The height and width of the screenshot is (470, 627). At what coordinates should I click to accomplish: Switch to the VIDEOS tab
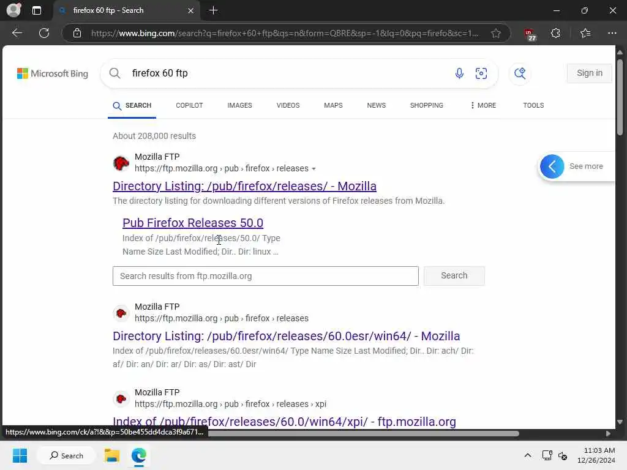pos(288,105)
